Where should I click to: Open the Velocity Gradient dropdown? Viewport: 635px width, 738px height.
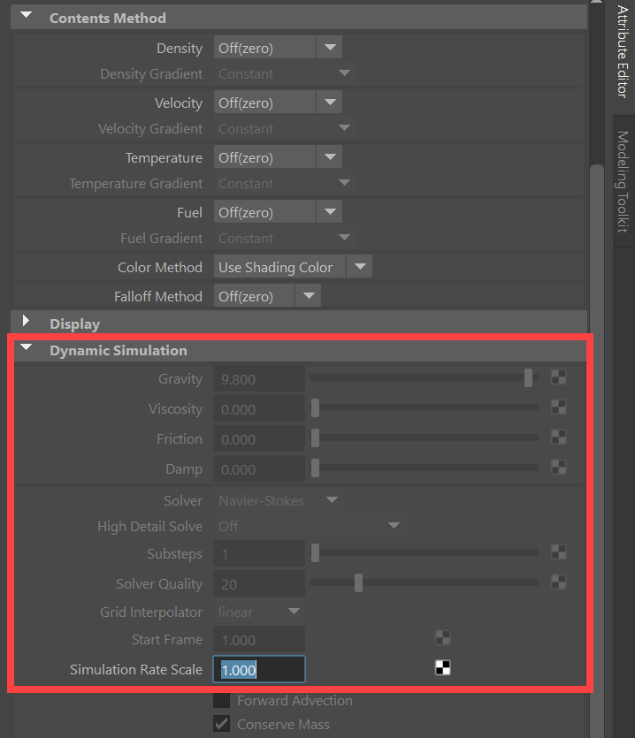click(x=285, y=128)
